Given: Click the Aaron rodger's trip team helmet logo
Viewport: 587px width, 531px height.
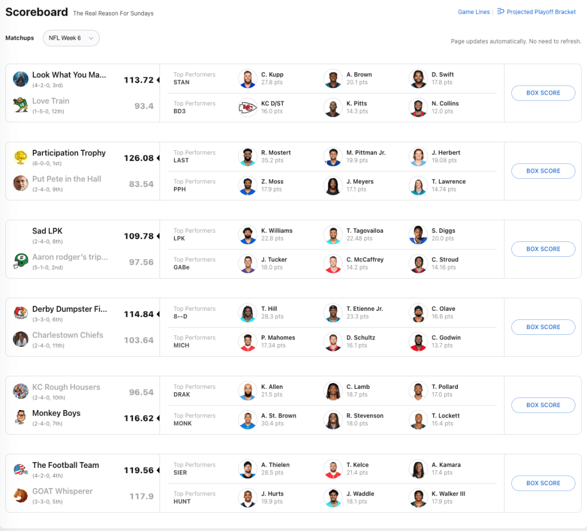Looking at the screenshot, I should click(x=21, y=261).
